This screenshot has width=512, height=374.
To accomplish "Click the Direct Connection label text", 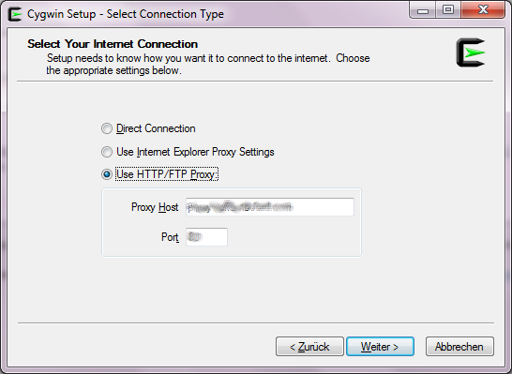I will (x=156, y=128).
